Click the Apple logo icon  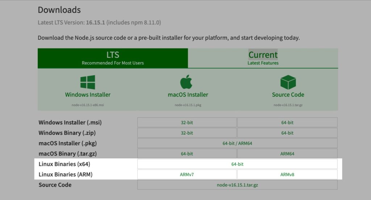[x=186, y=82]
